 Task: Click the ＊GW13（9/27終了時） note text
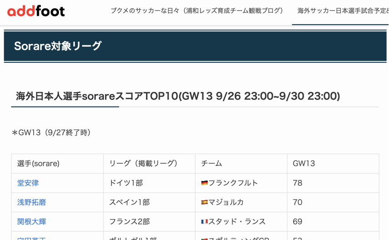(x=51, y=133)
